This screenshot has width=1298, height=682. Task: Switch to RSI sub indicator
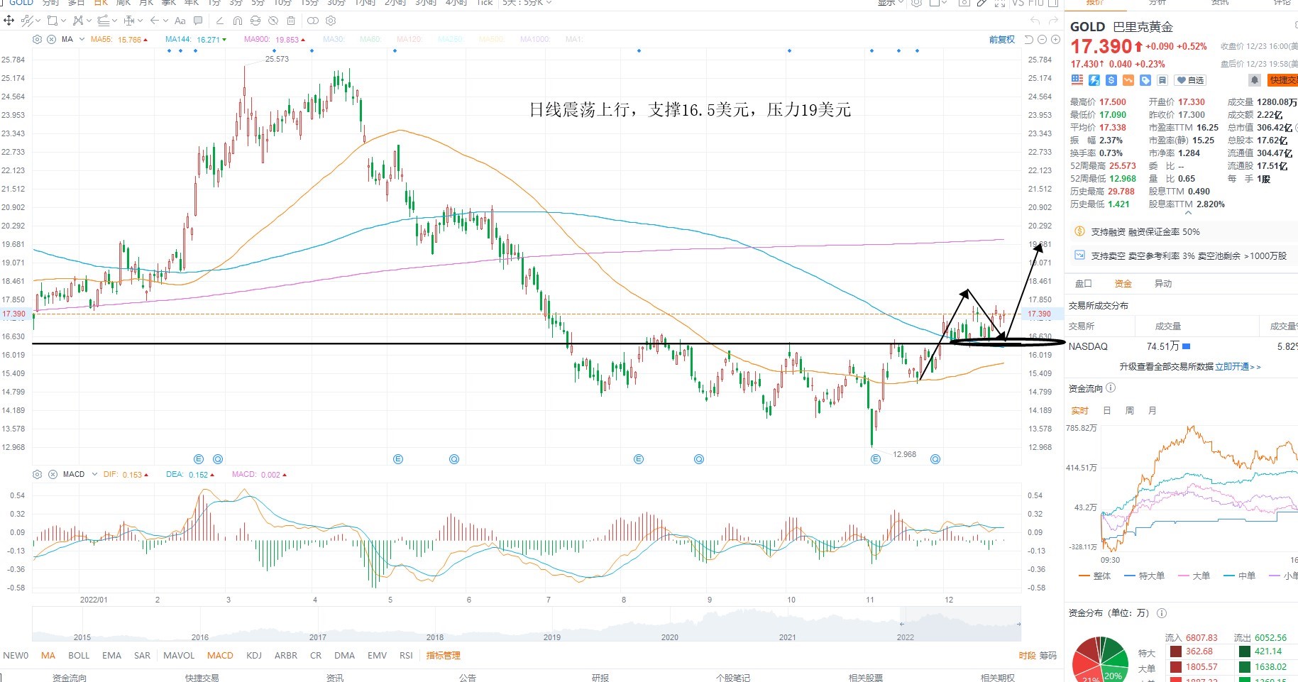click(406, 655)
